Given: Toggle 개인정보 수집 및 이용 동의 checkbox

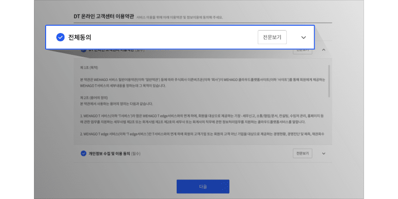Looking at the screenshot, I should click(83, 153).
